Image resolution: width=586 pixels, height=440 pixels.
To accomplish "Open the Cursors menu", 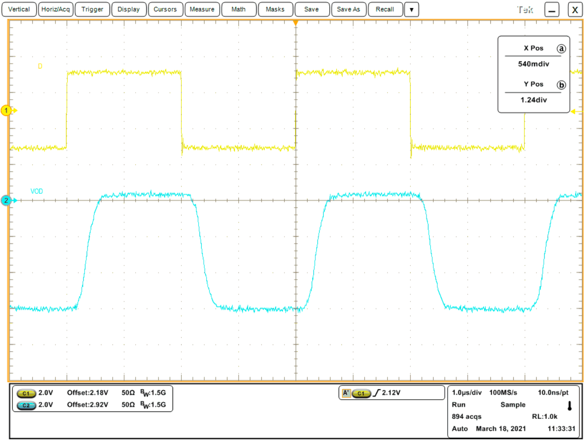I will (x=165, y=9).
